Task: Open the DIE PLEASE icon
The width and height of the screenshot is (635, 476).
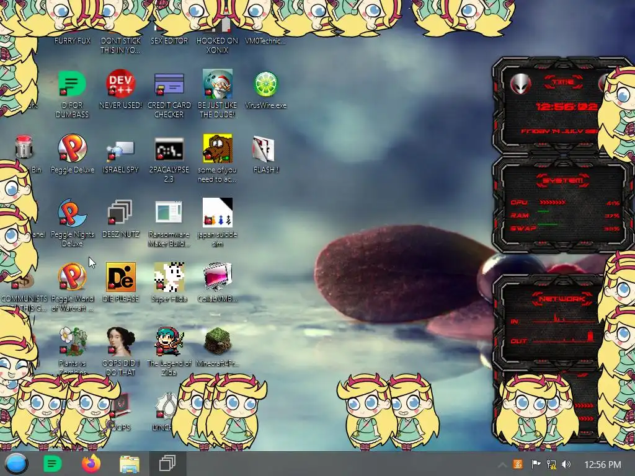Action: point(120,277)
